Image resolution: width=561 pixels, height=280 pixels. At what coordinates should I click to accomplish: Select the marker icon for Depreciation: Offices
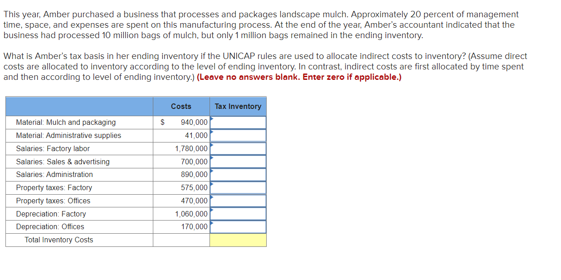tap(211, 223)
